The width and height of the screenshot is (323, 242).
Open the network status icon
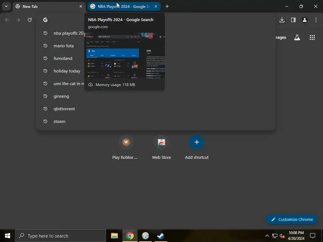click(x=275, y=236)
